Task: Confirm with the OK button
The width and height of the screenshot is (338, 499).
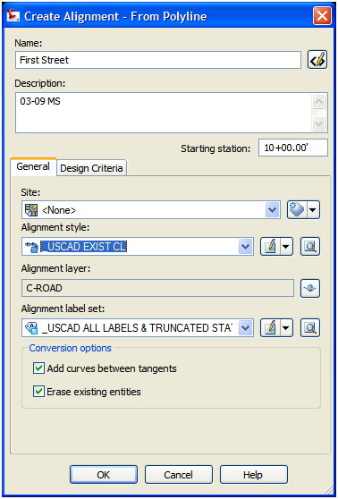Action: pyautogui.click(x=104, y=475)
